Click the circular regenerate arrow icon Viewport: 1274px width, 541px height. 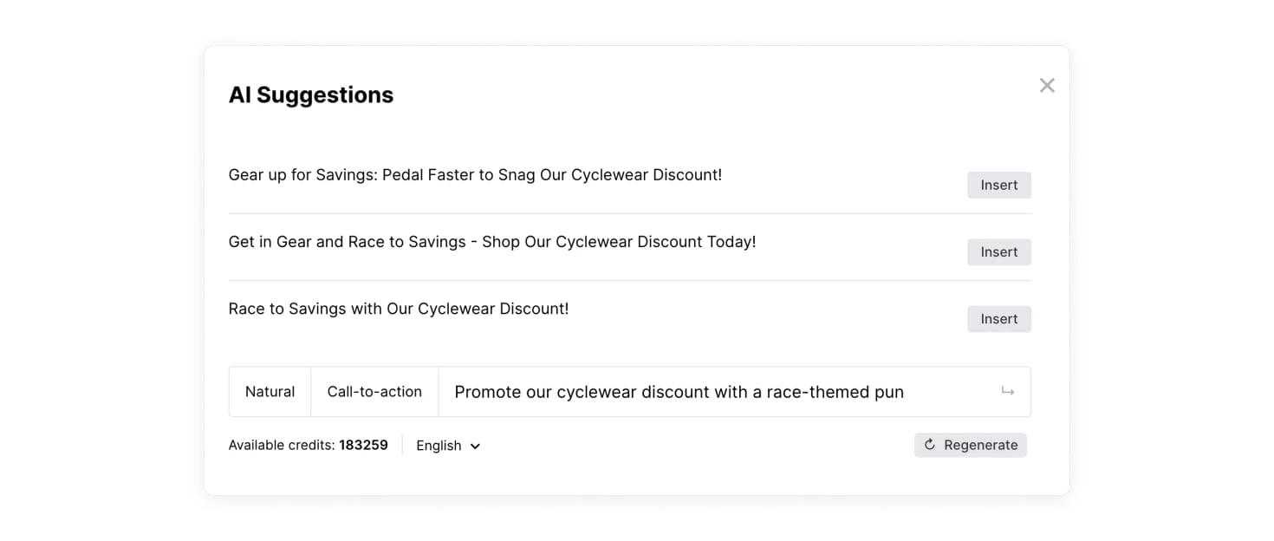(x=930, y=445)
